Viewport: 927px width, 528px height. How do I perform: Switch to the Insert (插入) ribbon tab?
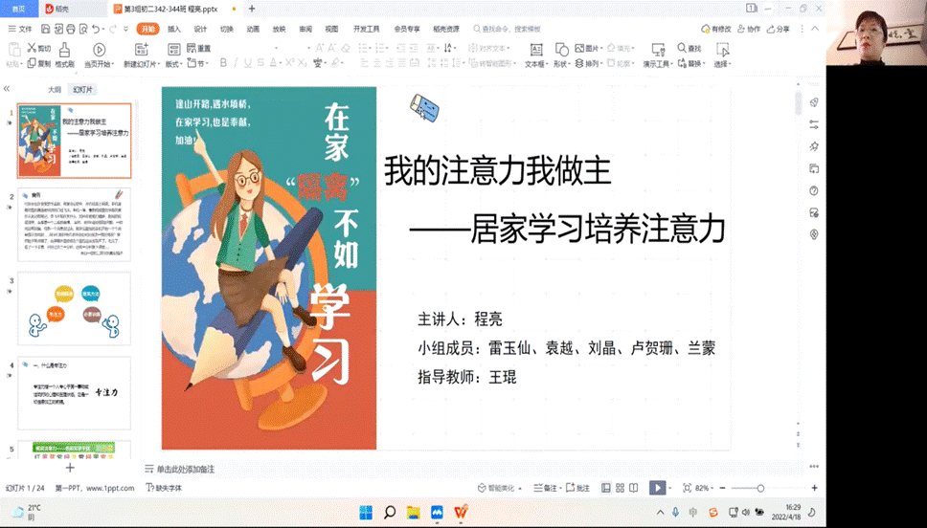tap(174, 29)
